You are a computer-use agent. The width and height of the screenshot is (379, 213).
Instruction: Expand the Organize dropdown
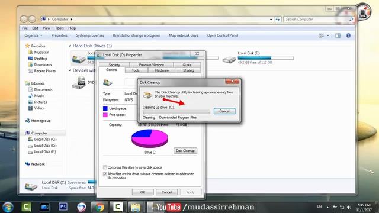click(33, 35)
